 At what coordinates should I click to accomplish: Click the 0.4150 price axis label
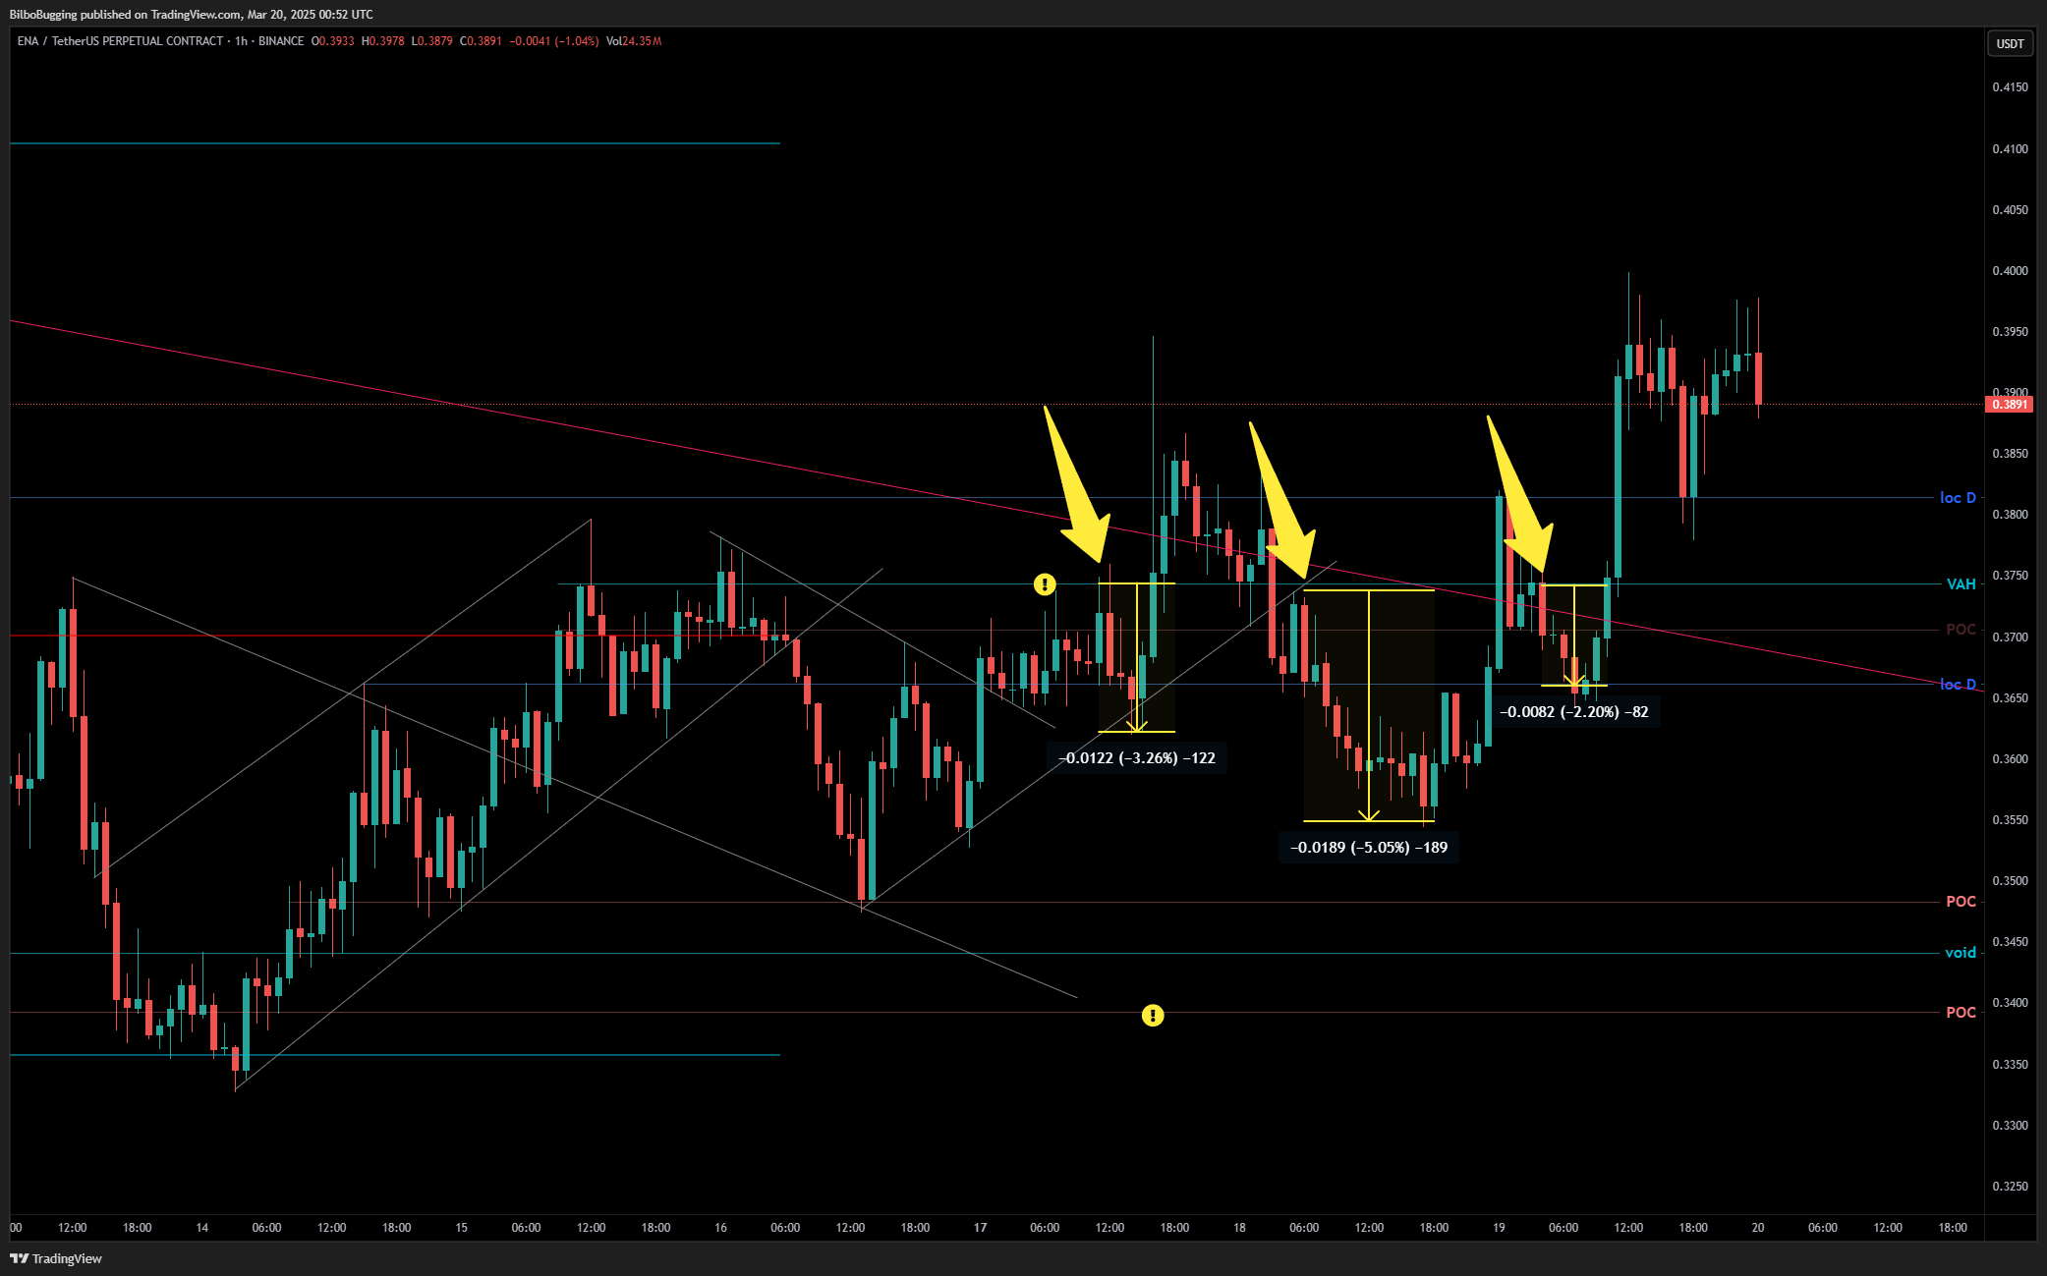tap(2010, 87)
